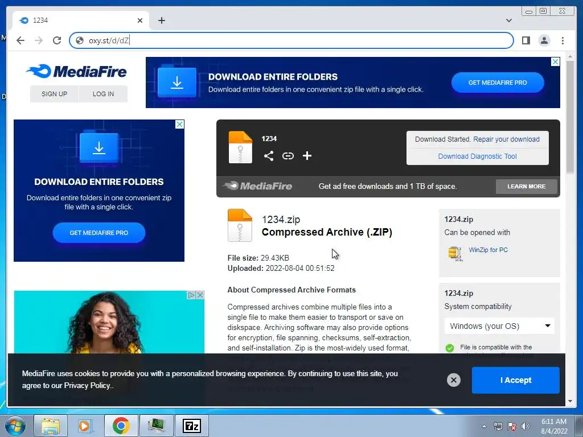
Task: Click LOG IN button
Action: (104, 94)
